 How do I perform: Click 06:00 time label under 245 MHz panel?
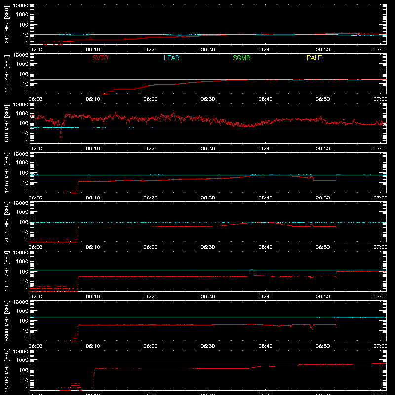(x=36, y=50)
